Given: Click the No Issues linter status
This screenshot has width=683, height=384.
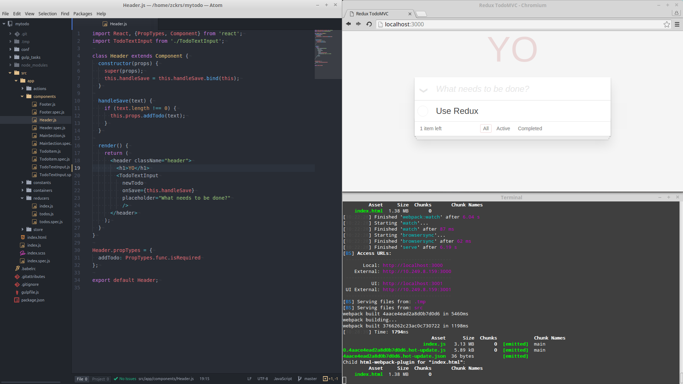Looking at the screenshot, I should click(x=125, y=379).
